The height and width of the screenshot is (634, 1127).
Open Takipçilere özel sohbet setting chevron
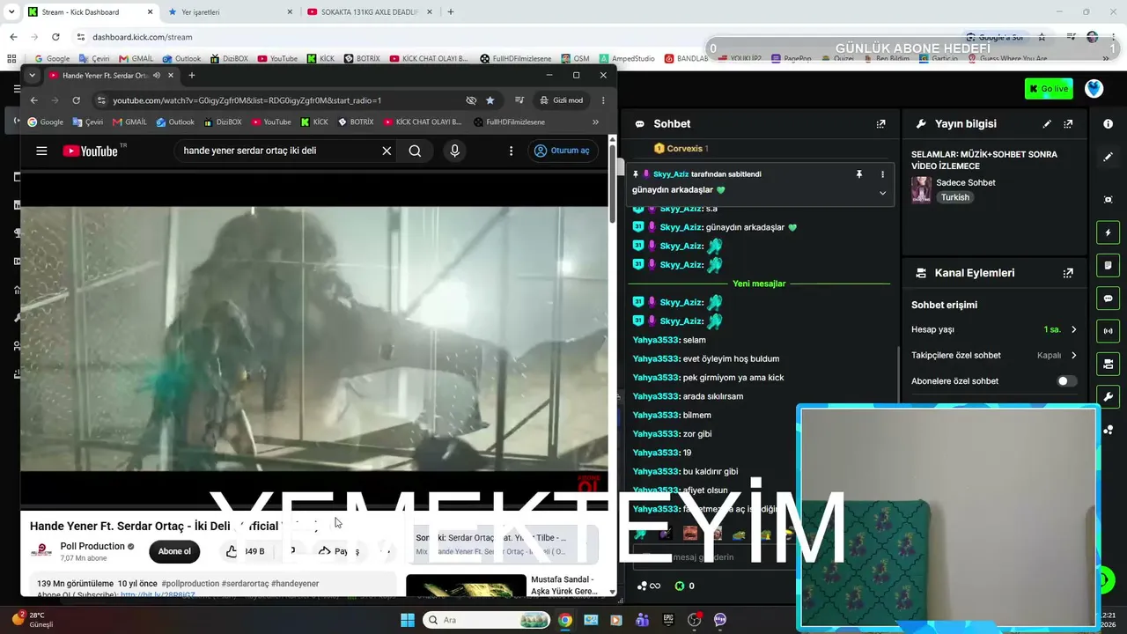pyautogui.click(x=1073, y=355)
